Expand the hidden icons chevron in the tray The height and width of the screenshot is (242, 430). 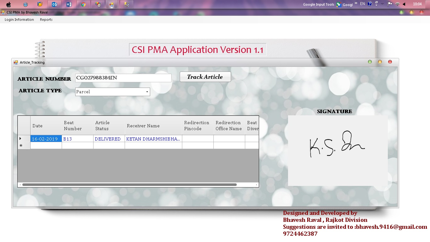click(382, 4)
